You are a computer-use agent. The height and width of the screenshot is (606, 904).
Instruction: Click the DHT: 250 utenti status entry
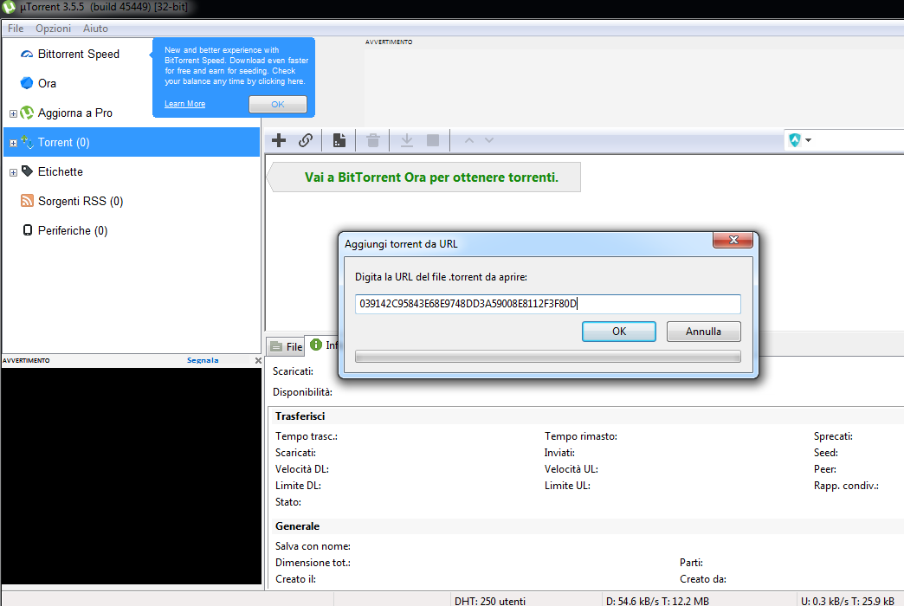pyautogui.click(x=490, y=601)
